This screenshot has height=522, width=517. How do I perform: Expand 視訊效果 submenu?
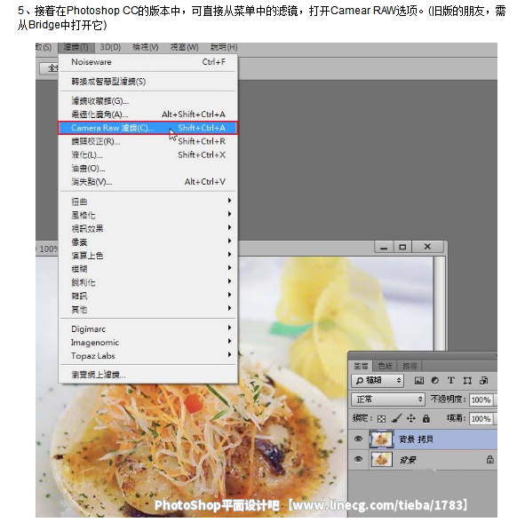tap(147, 228)
